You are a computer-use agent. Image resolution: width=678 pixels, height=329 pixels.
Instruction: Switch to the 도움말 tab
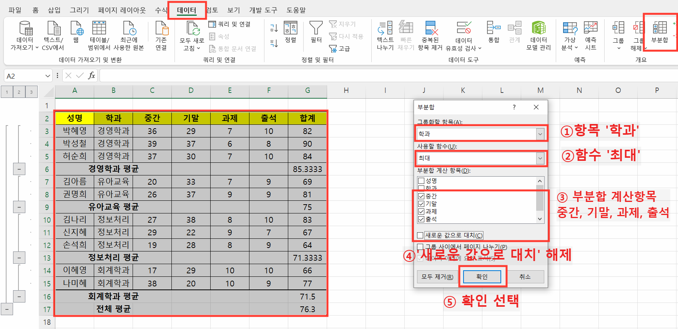point(296,10)
